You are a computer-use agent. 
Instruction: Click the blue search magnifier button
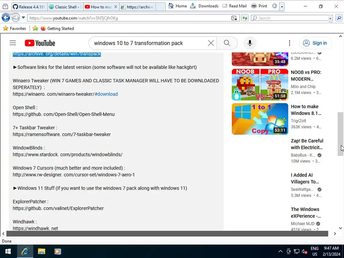pyautogui.click(x=339, y=18)
